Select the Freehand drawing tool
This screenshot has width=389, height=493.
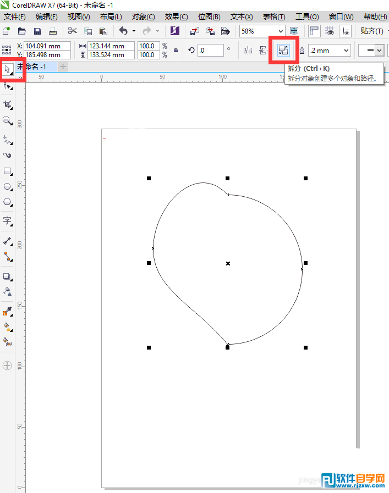coord(7,140)
